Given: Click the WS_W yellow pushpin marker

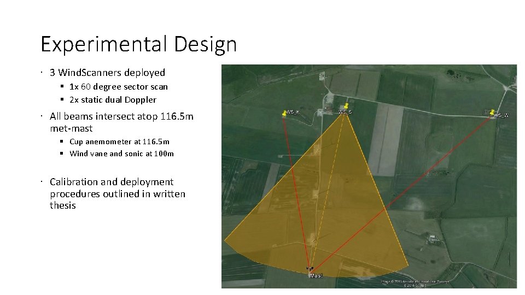Looking at the screenshot, I should pos(492,113).
